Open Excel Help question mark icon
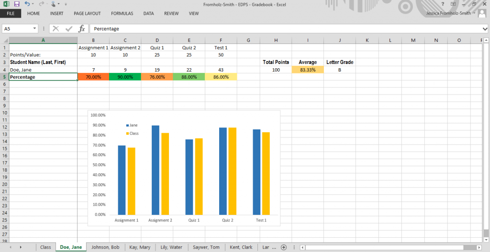The image size is (490, 252). tap(443, 4)
